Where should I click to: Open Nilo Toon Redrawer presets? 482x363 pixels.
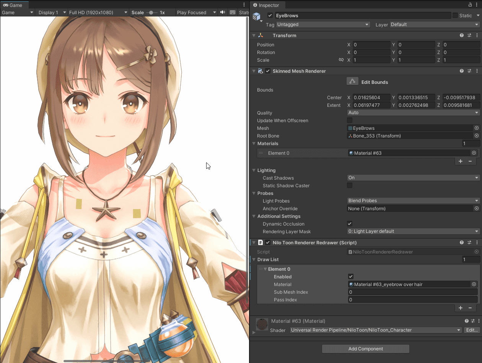coord(469,242)
